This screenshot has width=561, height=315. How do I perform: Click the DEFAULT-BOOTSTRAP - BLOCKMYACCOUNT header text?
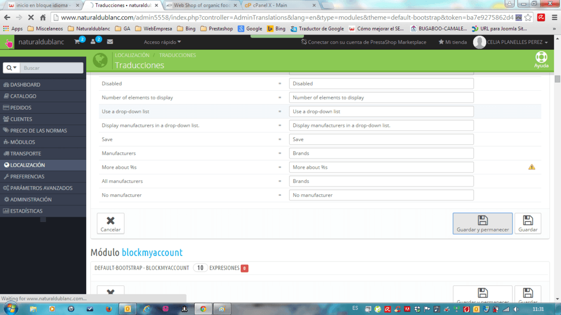(142, 268)
